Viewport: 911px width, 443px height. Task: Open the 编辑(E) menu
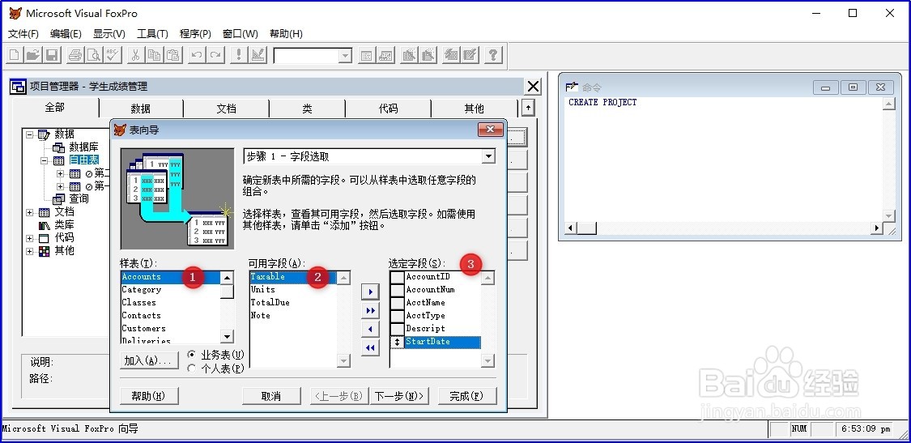(66, 34)
